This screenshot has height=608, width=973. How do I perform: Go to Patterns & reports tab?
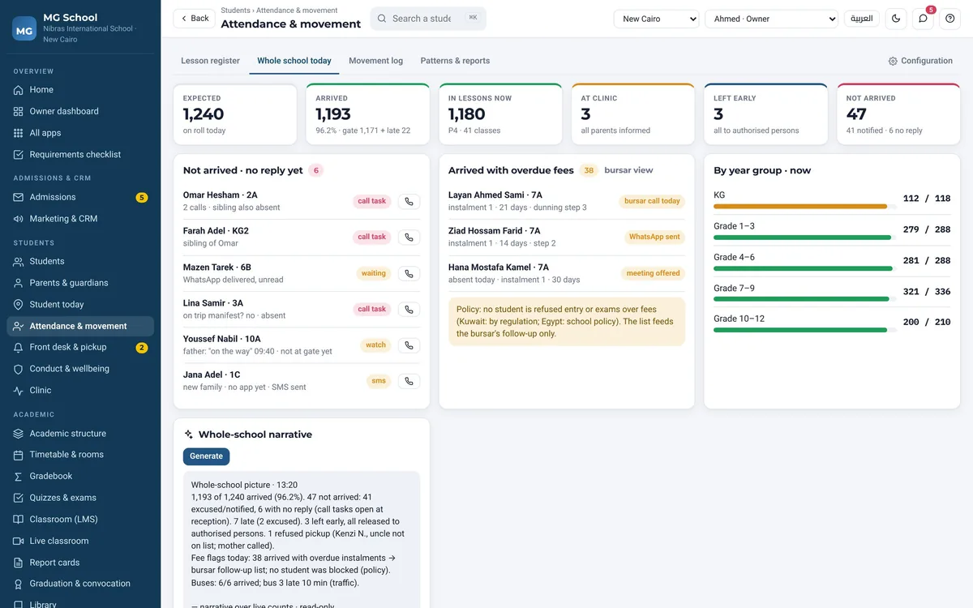pos(455,61)
